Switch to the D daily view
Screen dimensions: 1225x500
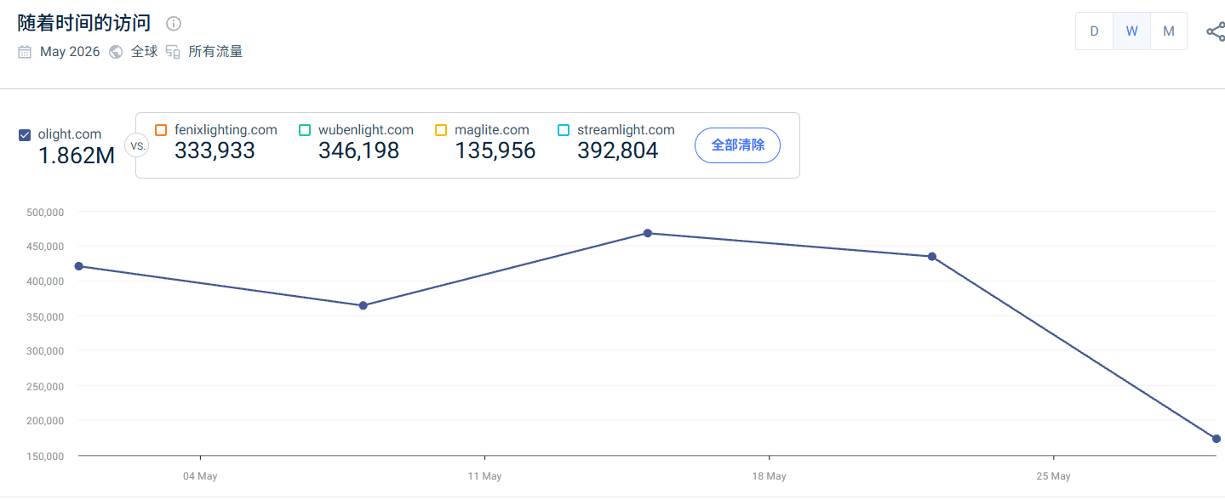coord(1094,31)
